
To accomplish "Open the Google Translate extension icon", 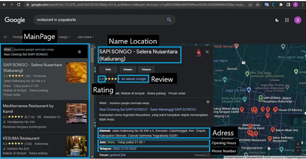I will click(x=266, y=4).
